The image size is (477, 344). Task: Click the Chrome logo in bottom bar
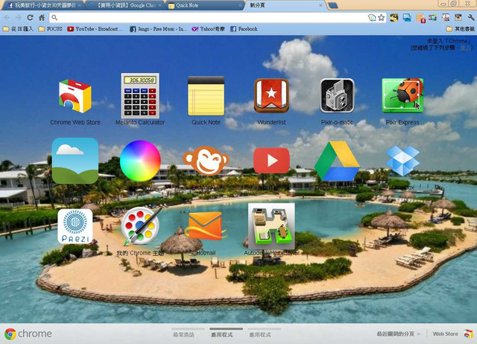click(28, 334)
